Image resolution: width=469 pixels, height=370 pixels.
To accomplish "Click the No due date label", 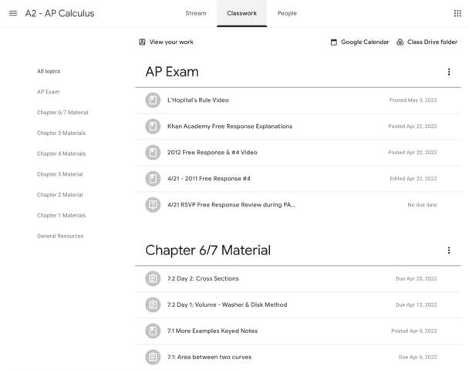I will 422,205.
